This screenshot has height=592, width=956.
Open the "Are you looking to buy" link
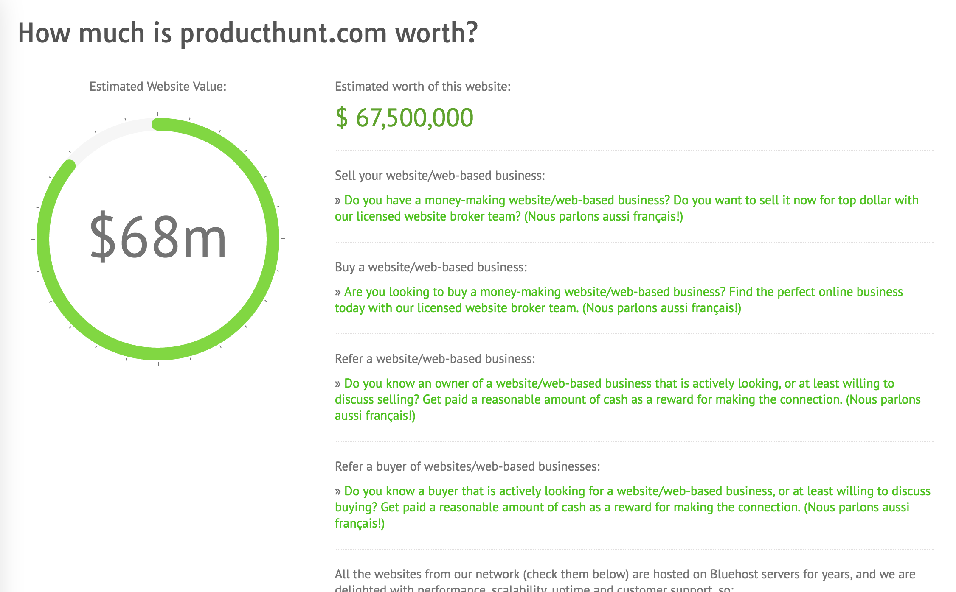click(x=619, y=300)
